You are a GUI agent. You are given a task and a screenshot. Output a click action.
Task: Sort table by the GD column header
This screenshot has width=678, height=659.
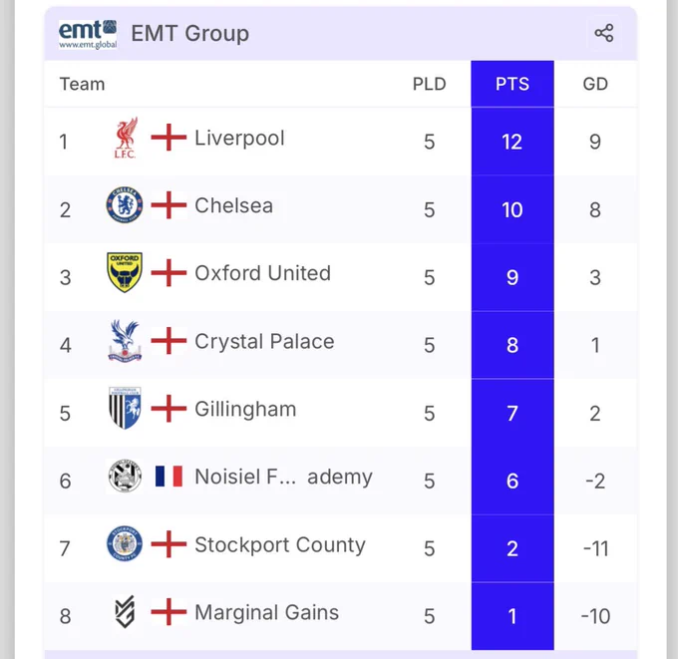tap(595, 84)
